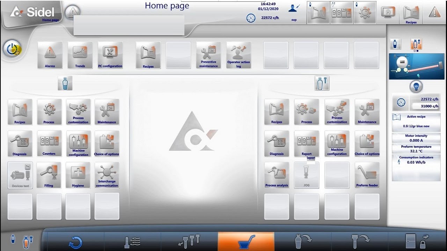Screen dimensions: 447x251
Task: Open the Hygiene tile
Action: click(78, 175)
